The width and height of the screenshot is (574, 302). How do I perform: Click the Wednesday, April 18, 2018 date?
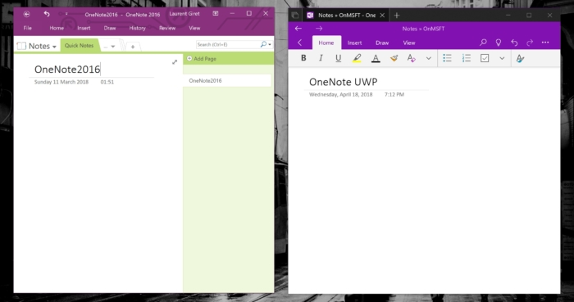[x=341, y=94]
